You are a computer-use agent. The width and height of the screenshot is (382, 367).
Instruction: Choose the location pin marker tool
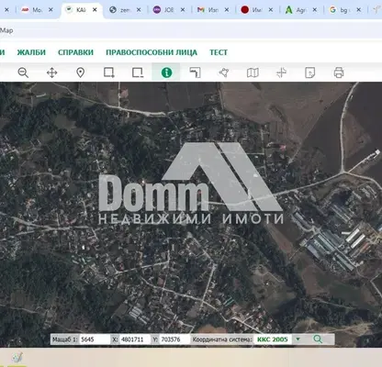pyautogui.click(x=81, y=72)
